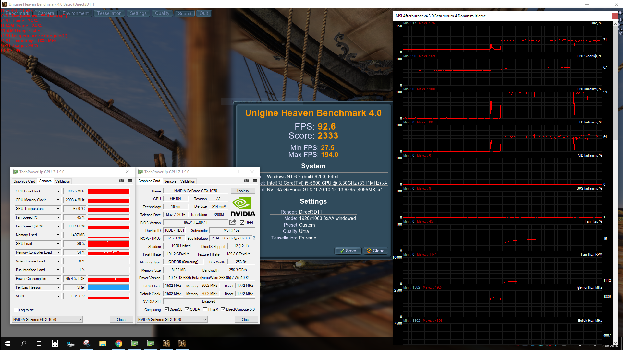The height and width of the screenshot is (350, 623).
Task: Expand the VDDC sensor dropdown
Action: click(58, 296)
